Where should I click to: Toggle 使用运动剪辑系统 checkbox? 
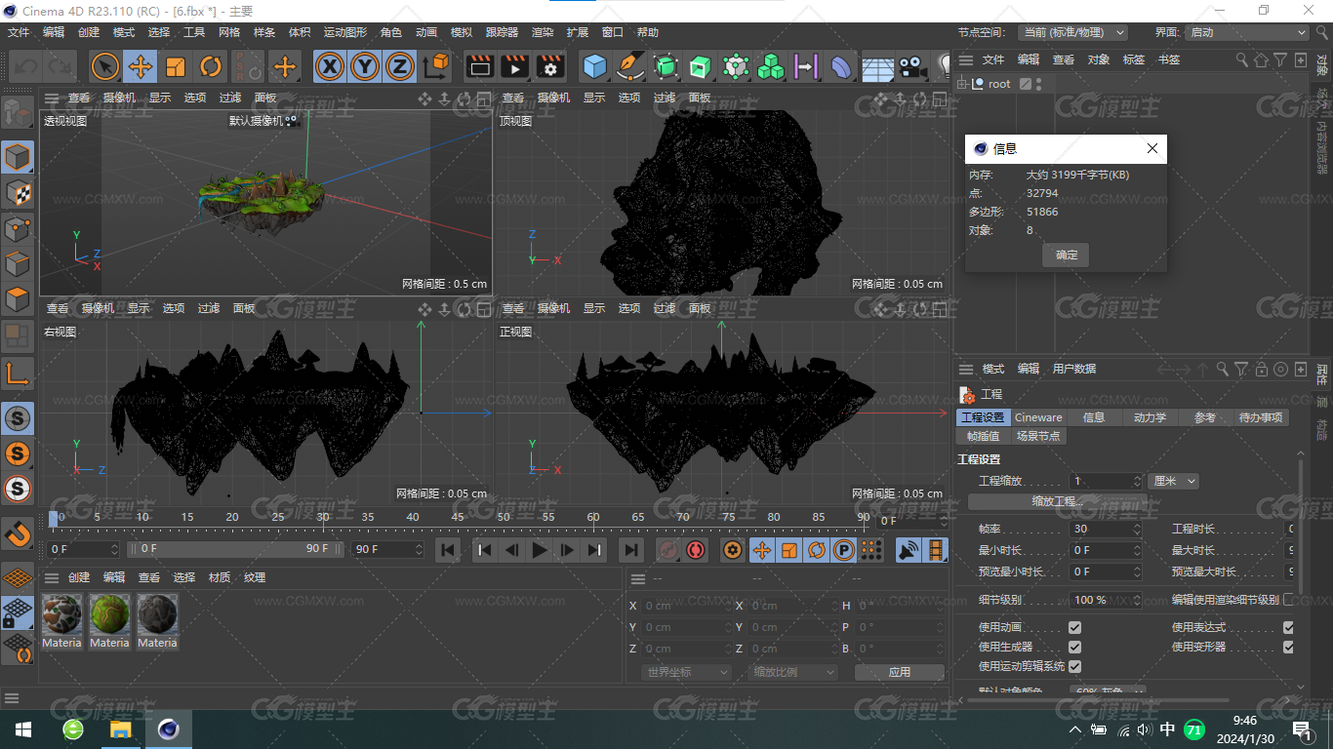click(x=1074, y=666)
